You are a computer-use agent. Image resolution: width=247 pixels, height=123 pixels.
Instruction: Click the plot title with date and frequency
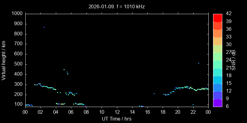point(117,6)
